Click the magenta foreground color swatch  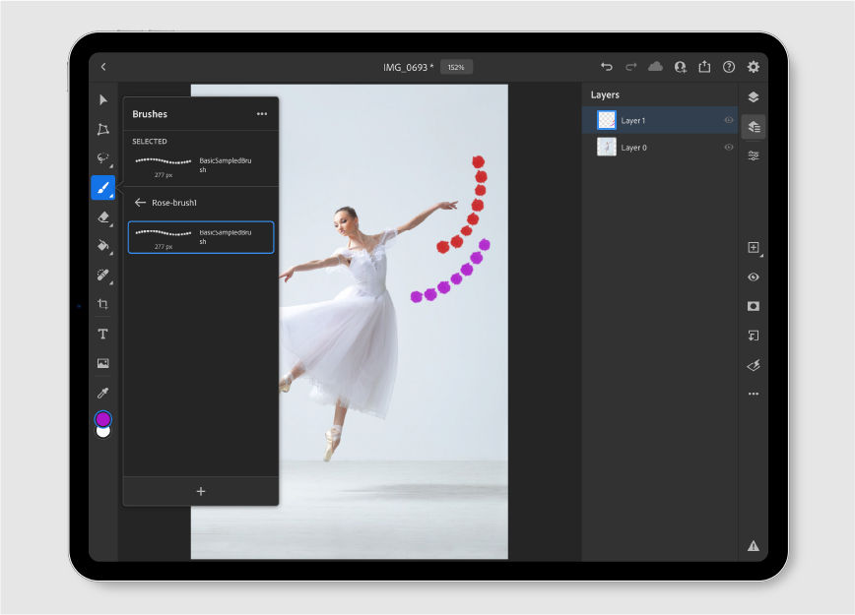(104, 418)
